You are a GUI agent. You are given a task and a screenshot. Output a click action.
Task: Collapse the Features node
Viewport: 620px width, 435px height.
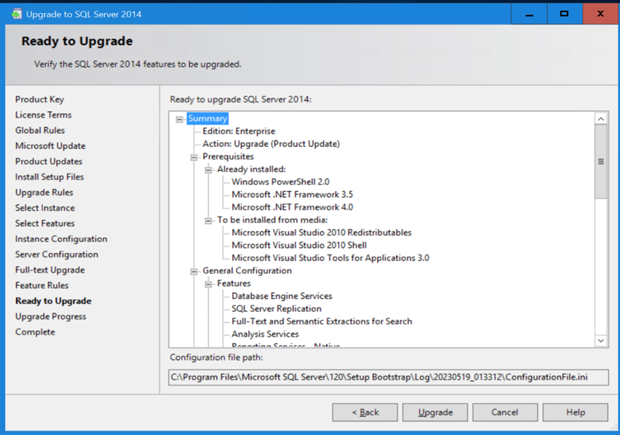[209, 284]
